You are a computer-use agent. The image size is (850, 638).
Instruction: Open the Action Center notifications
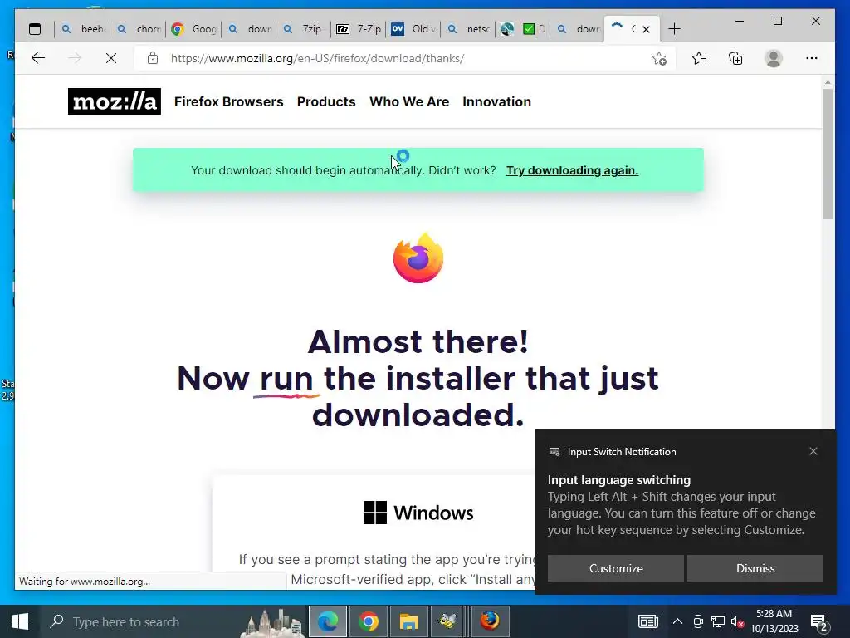click(x=819, y=621)
